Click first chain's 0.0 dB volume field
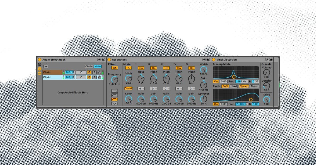The height and width of the screenshot is (165, 316). 70,72
